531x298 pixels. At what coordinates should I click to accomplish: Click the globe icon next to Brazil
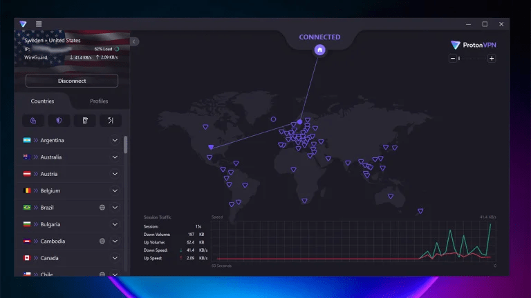click(102, 208)
